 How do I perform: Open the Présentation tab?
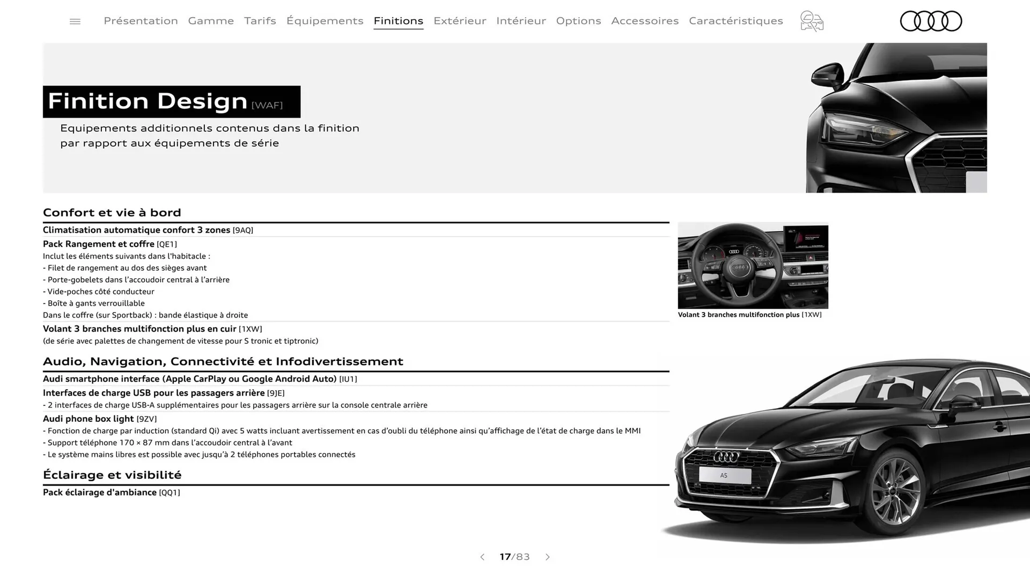(141, 21)
